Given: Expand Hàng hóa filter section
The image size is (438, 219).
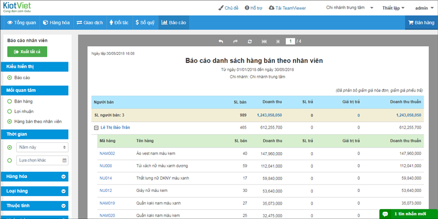Looking at the screenshot, I should click(35, 176).
